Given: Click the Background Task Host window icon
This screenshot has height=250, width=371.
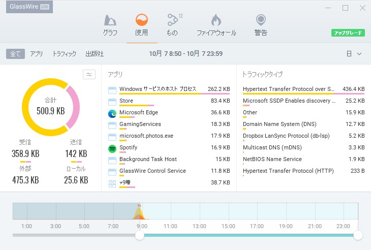Looking at the screenshot, I should (x=112, y=161).
